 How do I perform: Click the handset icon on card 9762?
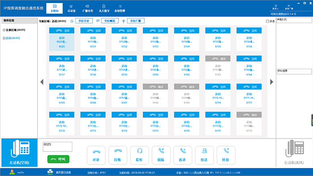tap(184, 59)
